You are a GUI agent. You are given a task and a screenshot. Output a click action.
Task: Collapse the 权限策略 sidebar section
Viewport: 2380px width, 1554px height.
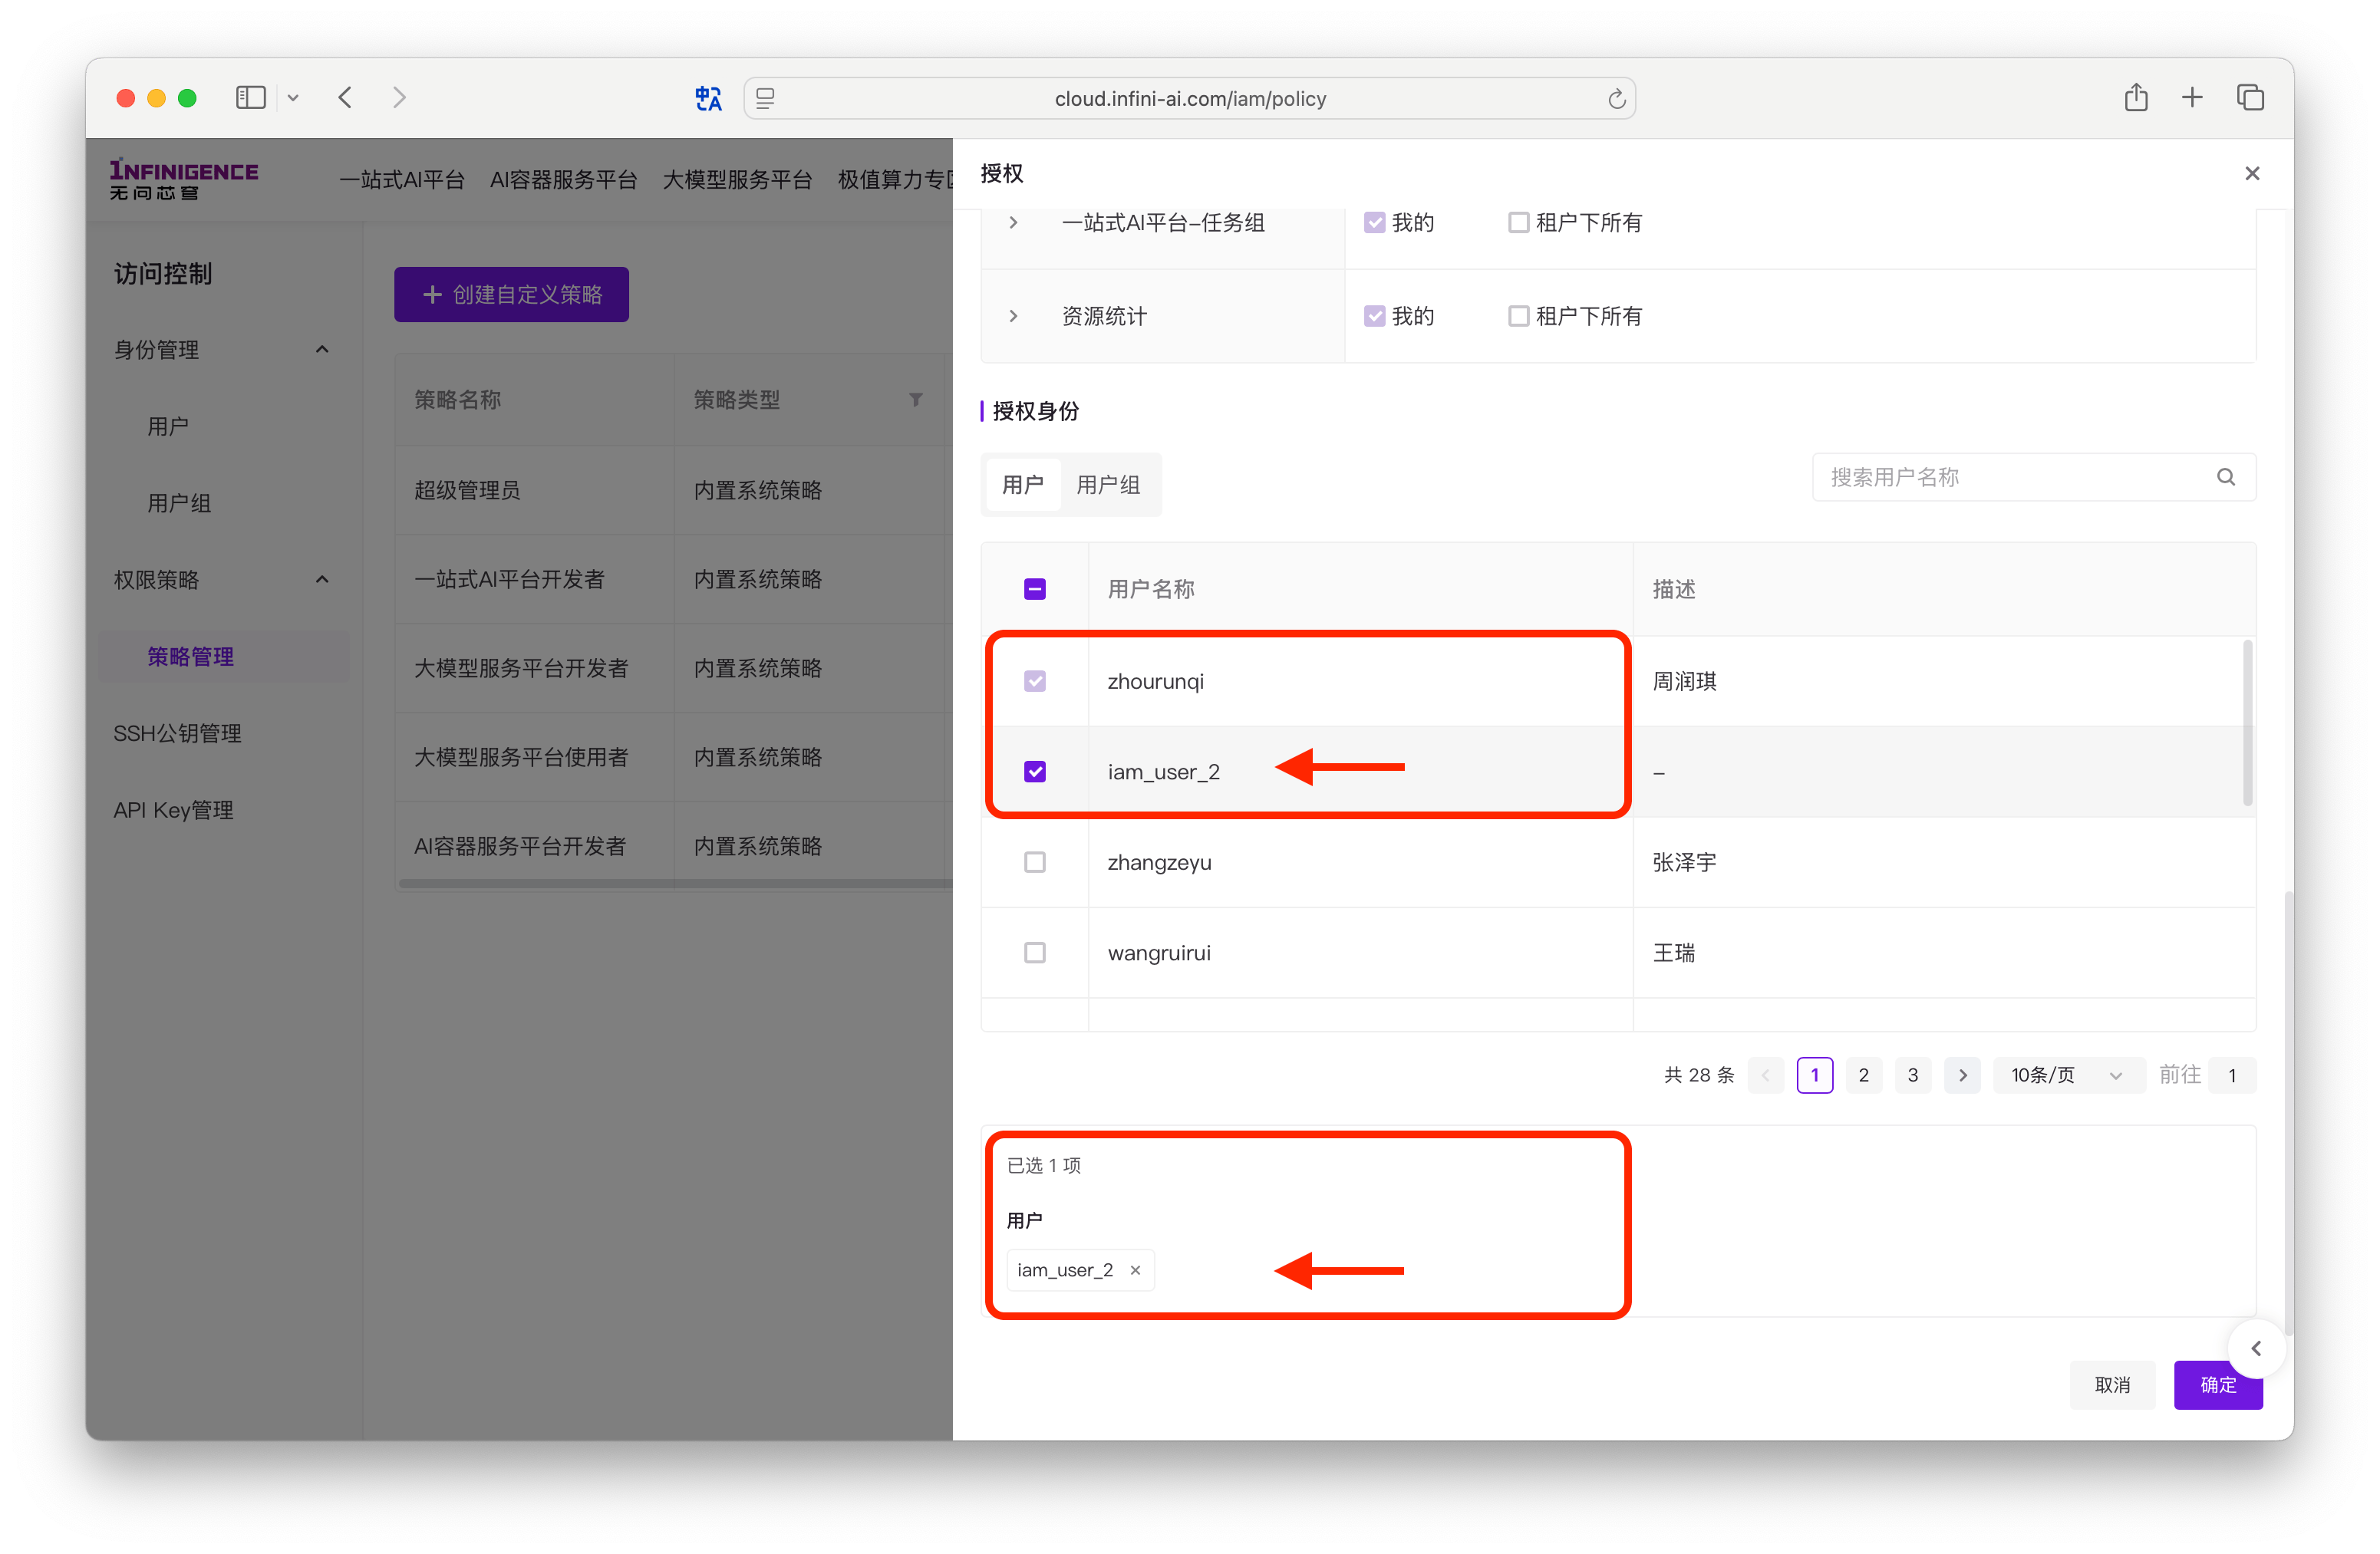(x=322, y=579)
